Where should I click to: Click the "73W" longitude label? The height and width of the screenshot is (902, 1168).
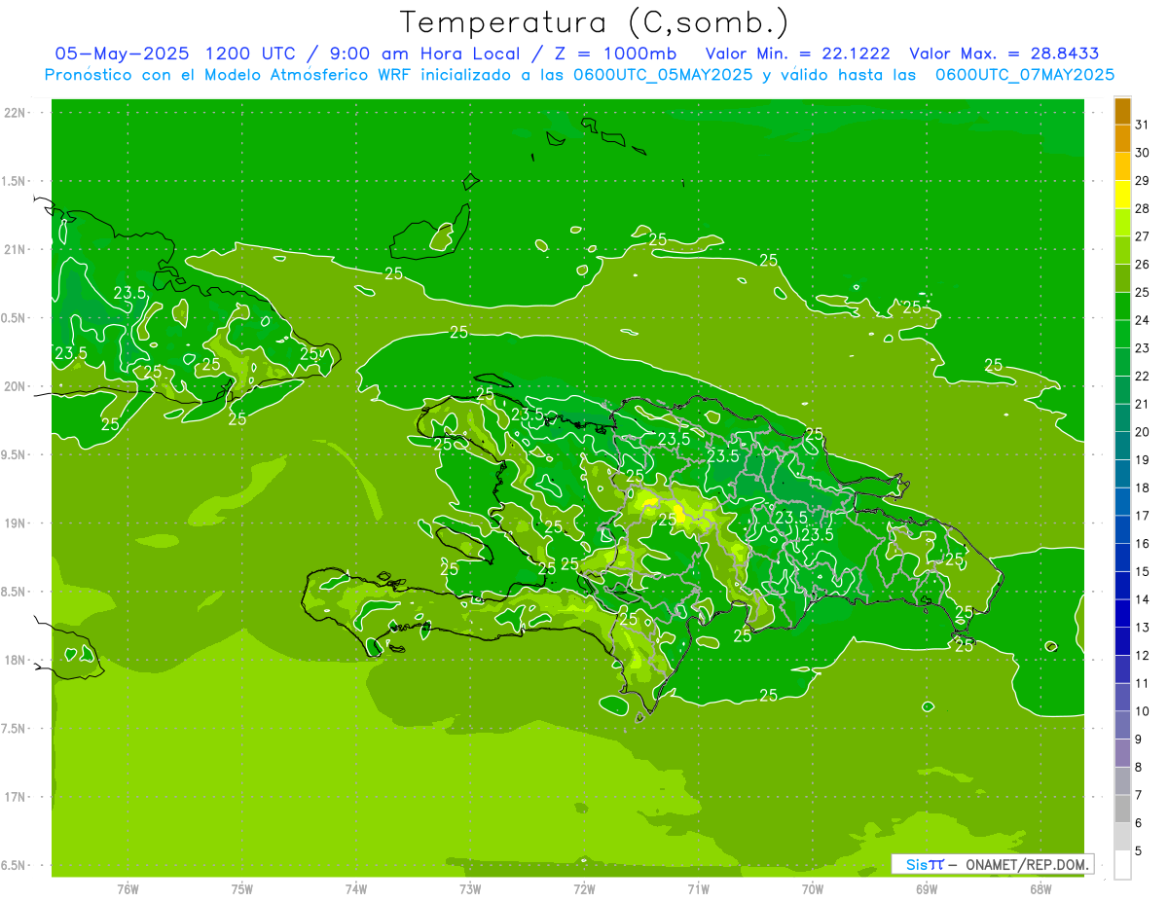point(470,889)
